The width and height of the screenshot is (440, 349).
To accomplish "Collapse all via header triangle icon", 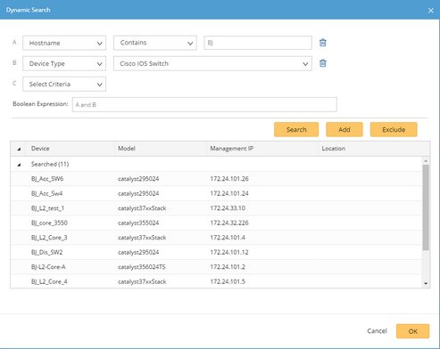I will click(19, 149).
